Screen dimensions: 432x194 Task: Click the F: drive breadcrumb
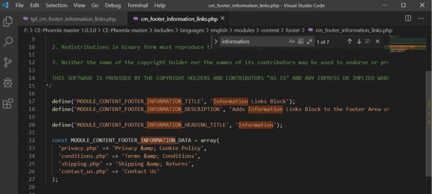coord(26,30)
